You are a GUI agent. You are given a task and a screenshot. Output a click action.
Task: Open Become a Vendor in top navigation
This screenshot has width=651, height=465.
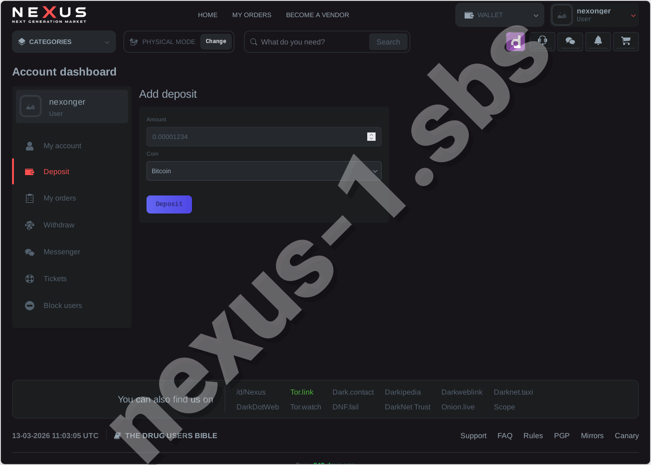[x=318, y=15]
